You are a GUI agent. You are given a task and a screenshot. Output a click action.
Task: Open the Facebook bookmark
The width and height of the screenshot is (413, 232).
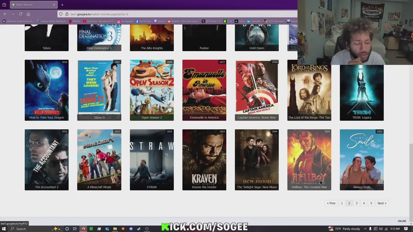pos(143,21)
